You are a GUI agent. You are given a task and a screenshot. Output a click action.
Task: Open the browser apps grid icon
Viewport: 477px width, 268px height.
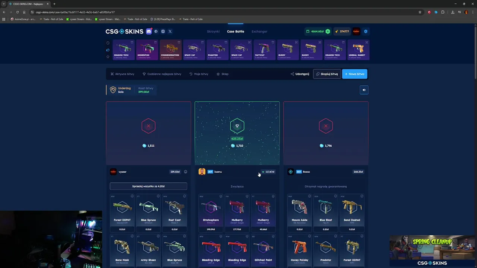tap(4, 19)
